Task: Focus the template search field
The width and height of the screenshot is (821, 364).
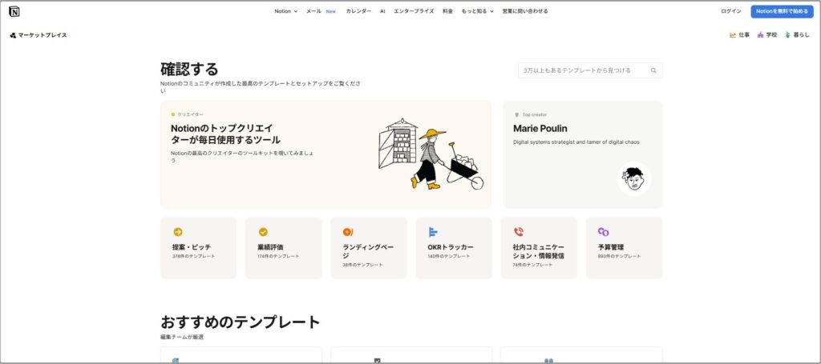Action: click(590, 70)
